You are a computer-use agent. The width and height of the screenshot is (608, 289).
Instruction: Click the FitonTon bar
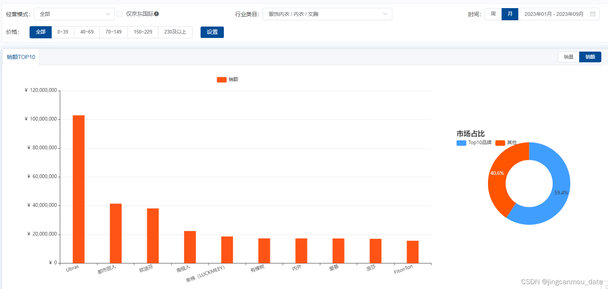pyautogui.click(x=413, y=252)
